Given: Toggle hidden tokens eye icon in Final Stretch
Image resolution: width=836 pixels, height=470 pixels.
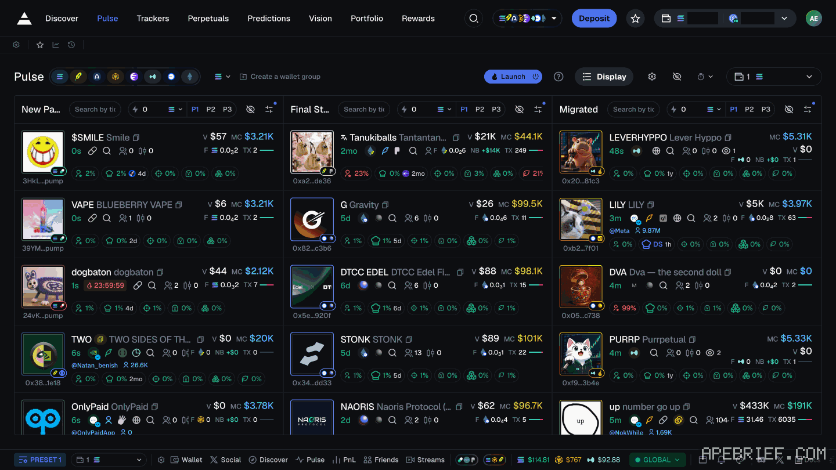Looking at the screenshot, I should 520,109.
